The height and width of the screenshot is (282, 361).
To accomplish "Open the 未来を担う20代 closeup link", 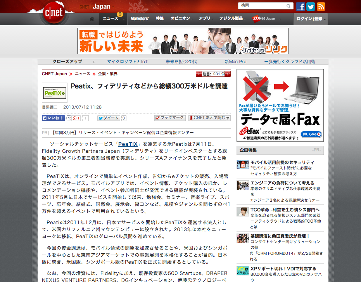I will coord(181,62).
